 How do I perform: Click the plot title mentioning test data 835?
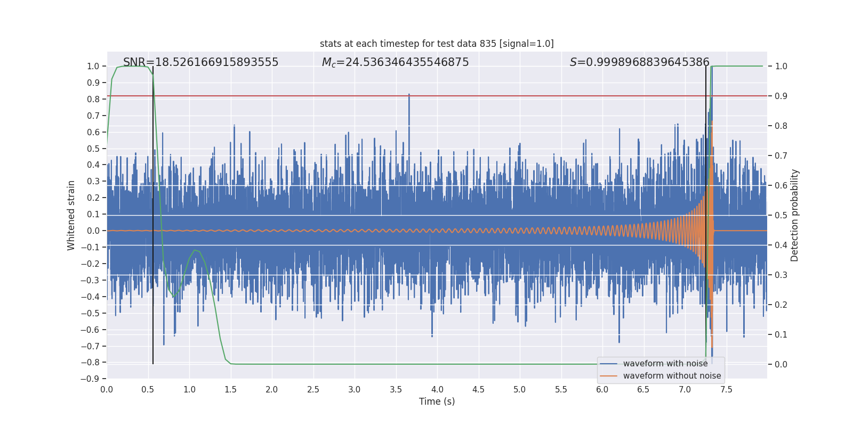coord(437,44)
